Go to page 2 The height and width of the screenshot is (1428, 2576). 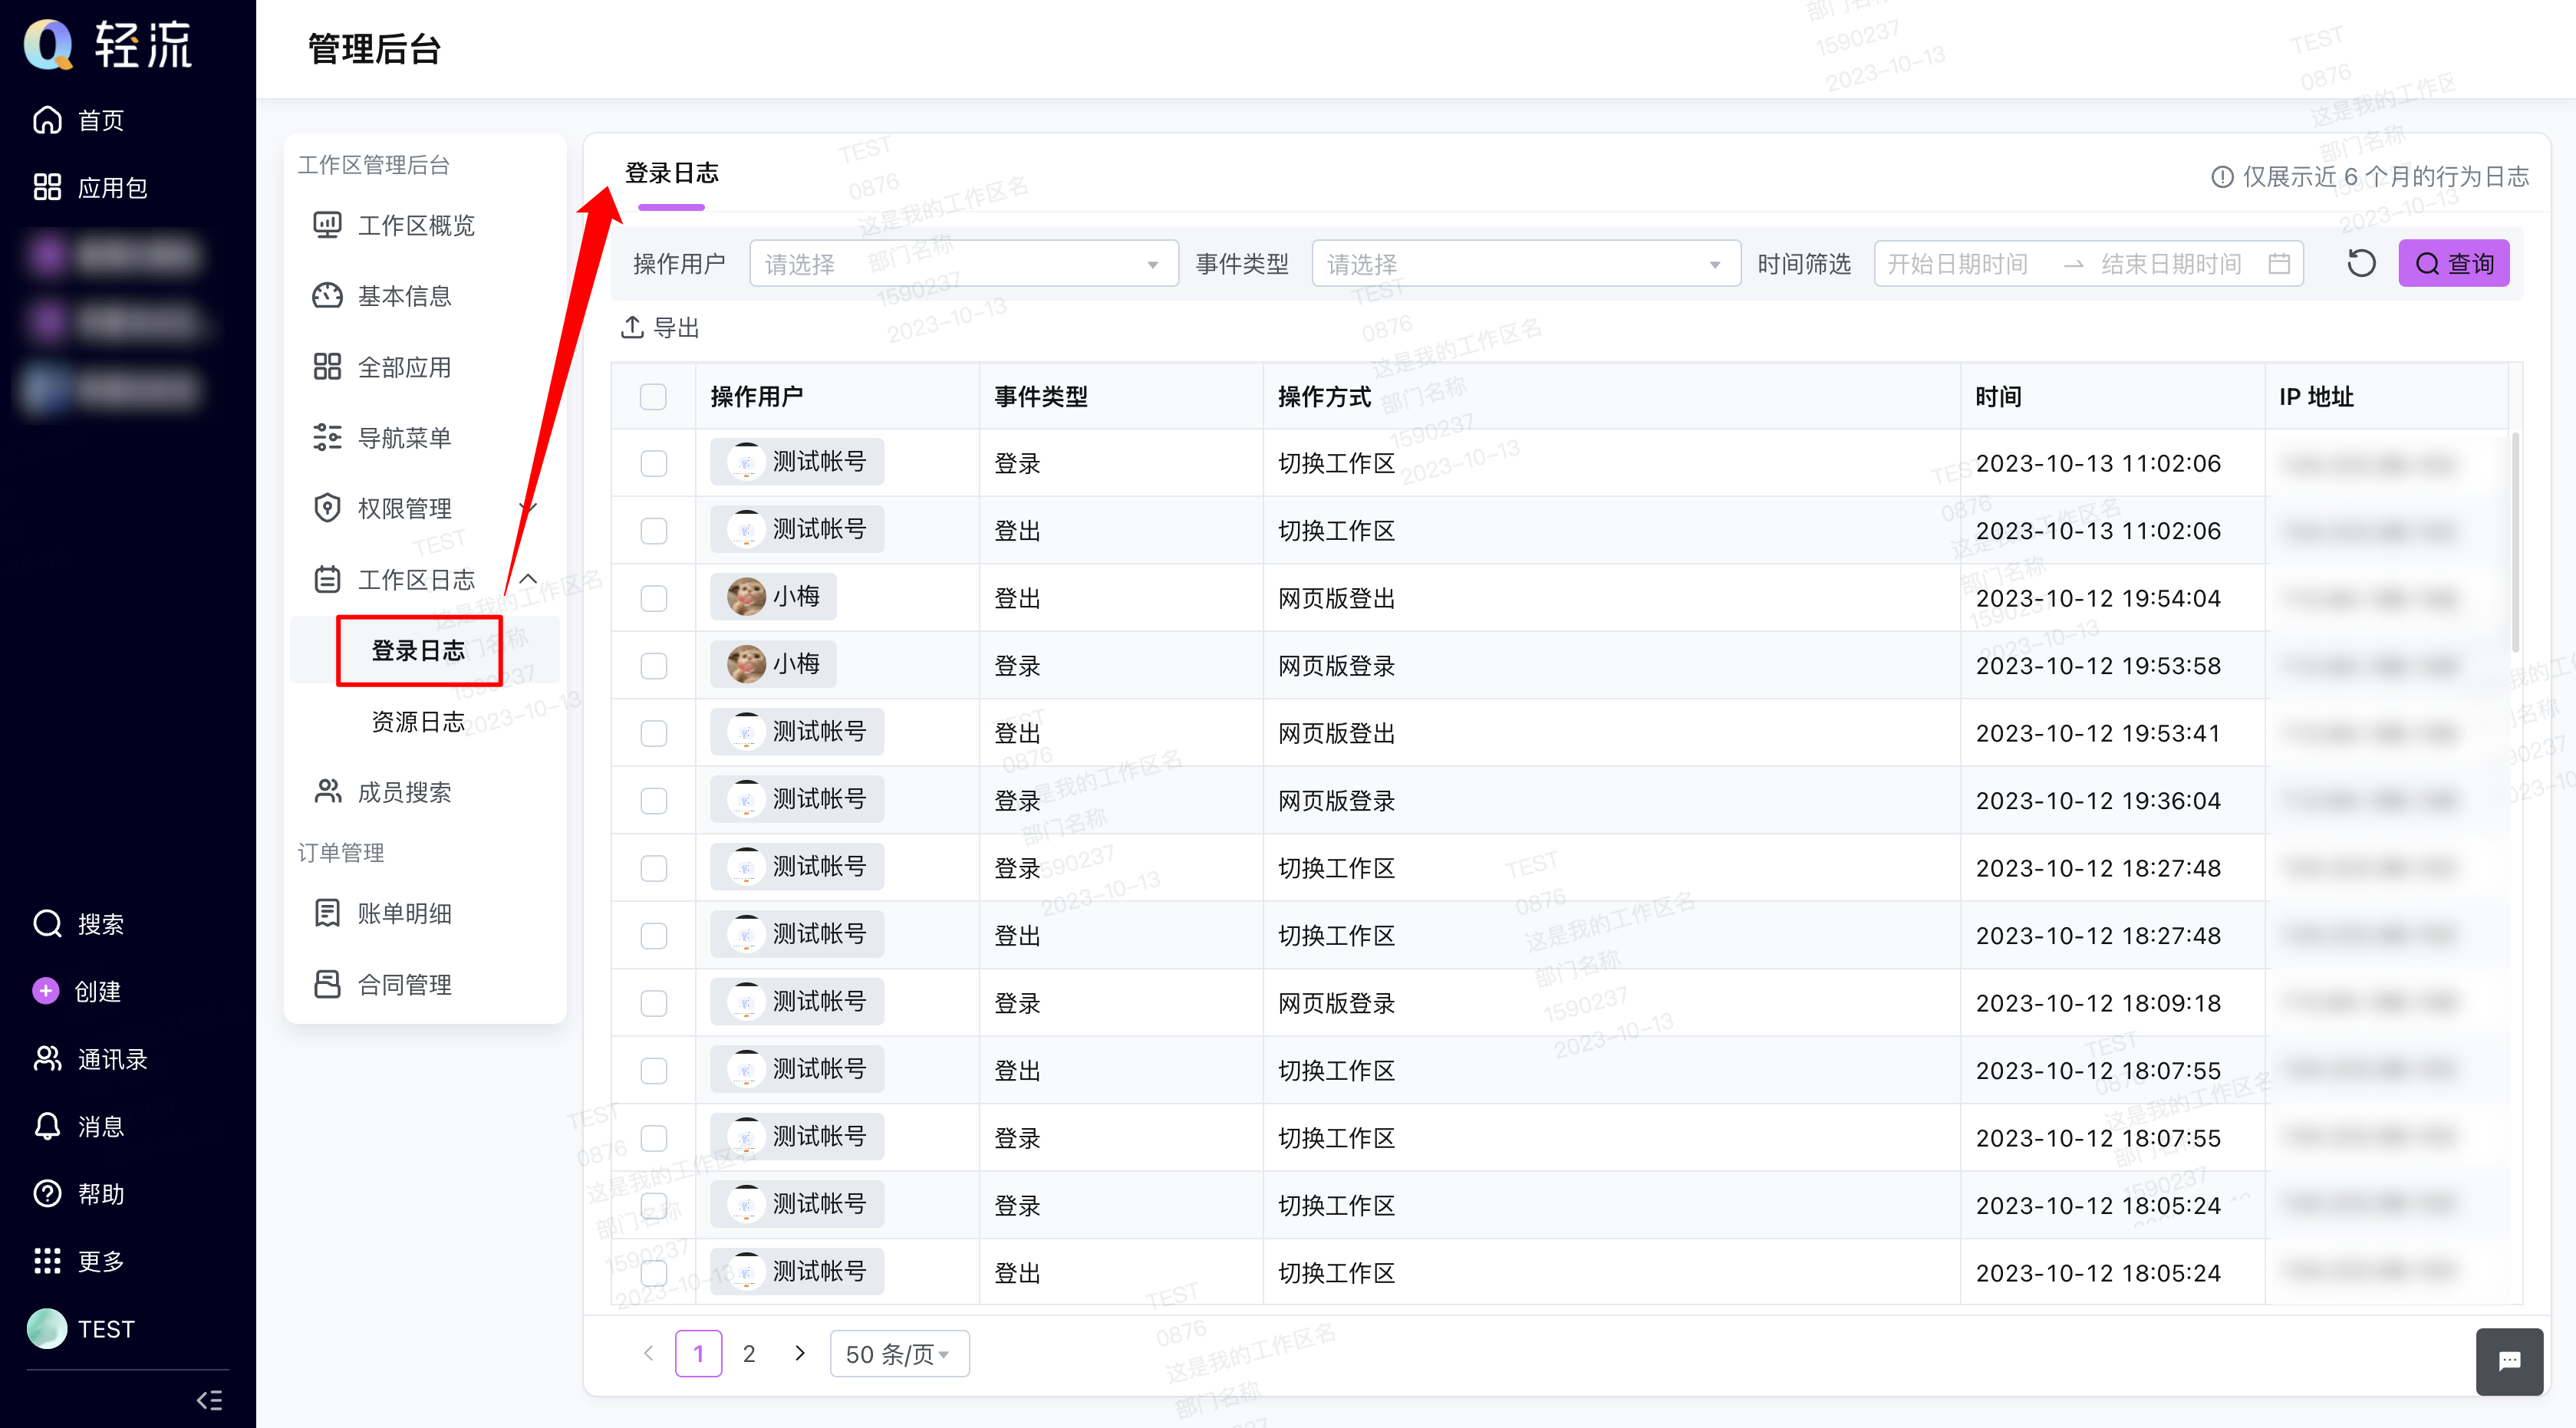[x=749, y=1354]
